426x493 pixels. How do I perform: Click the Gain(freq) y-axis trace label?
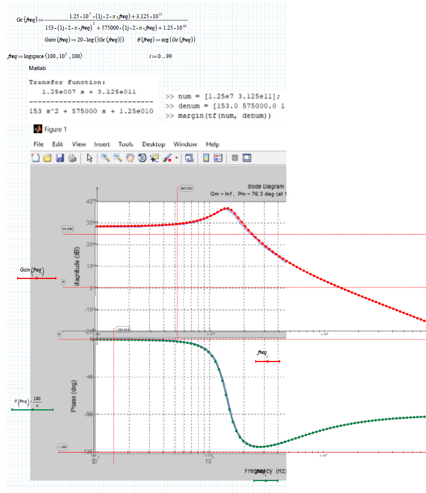tap(32, 270)
